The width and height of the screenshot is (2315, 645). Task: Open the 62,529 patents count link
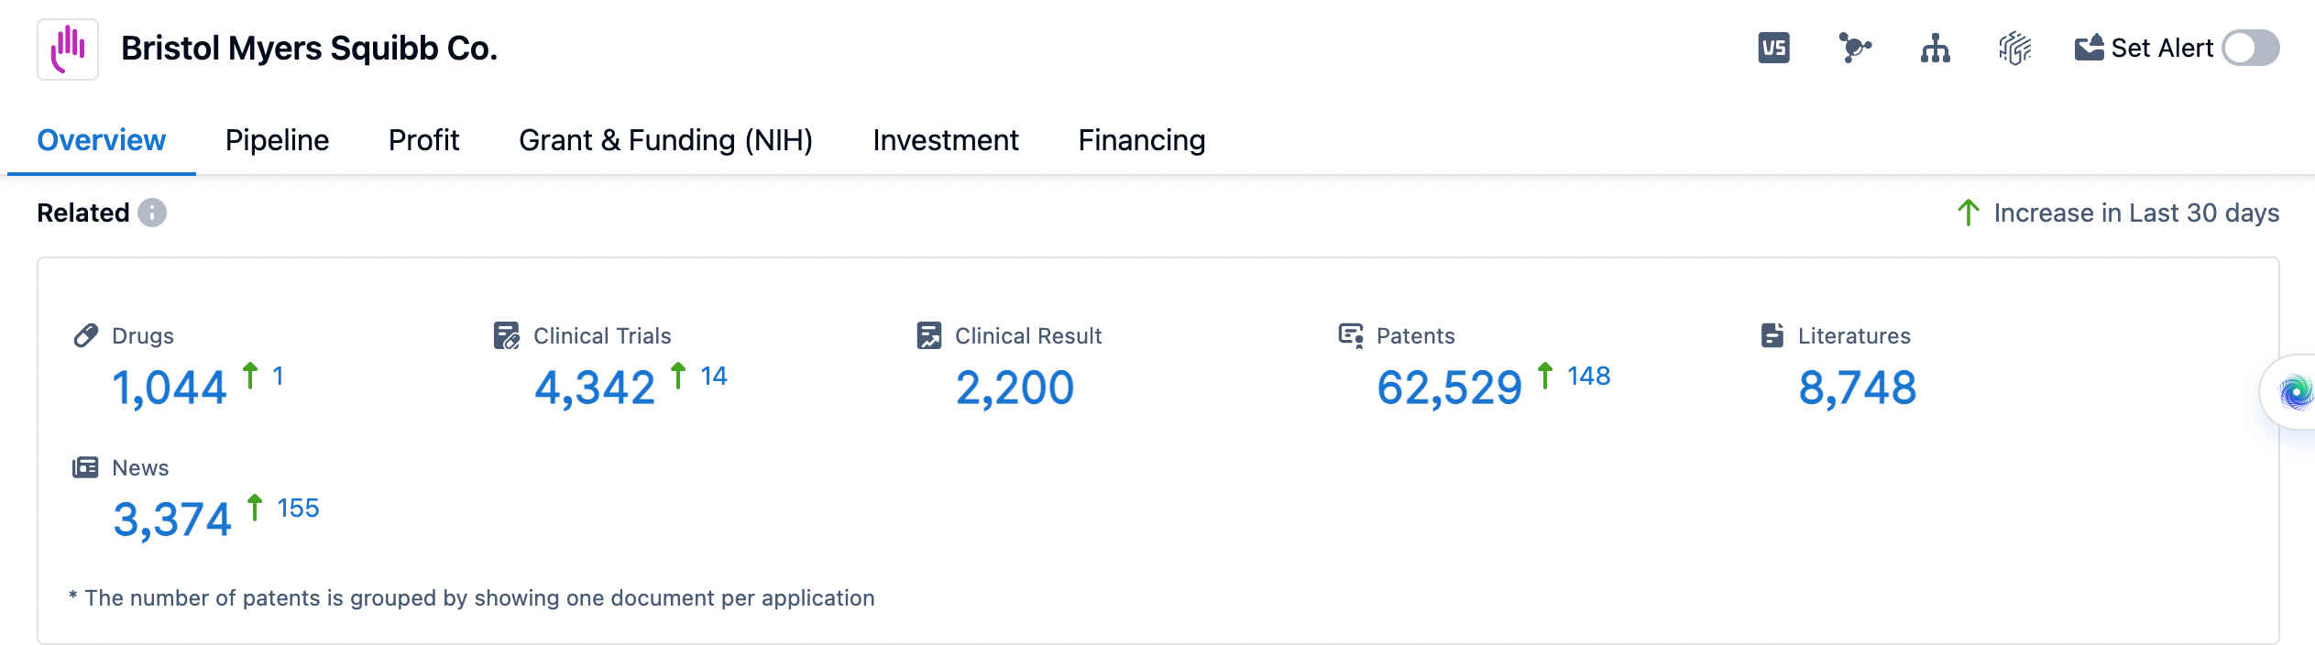1449,388
